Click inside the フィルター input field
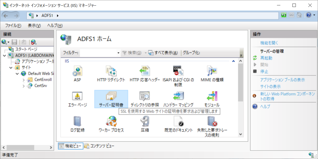 coord(98,53)
